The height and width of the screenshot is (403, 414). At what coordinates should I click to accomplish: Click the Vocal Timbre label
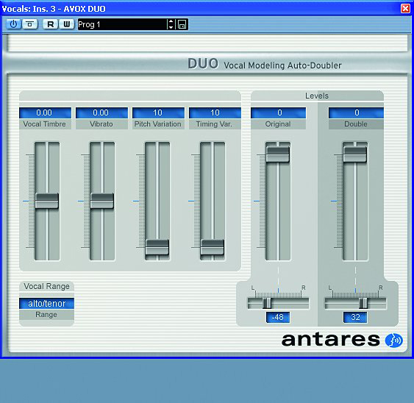pyautogui.click(x=44, y=124)
